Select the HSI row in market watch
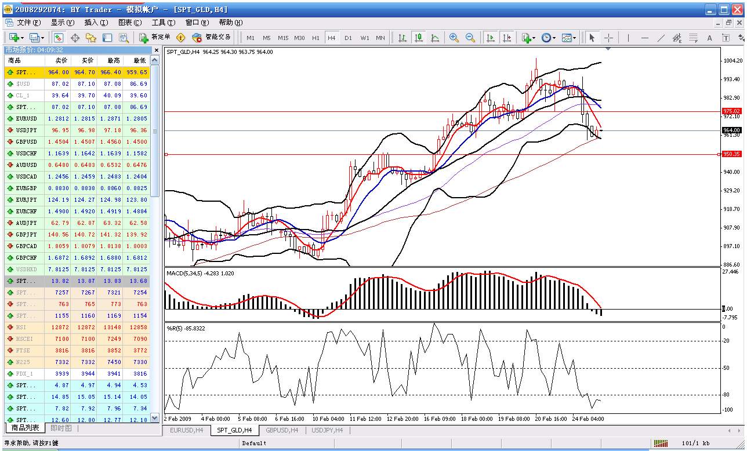The height and width of the screenshot is (451, 747). tap(77, 327)
